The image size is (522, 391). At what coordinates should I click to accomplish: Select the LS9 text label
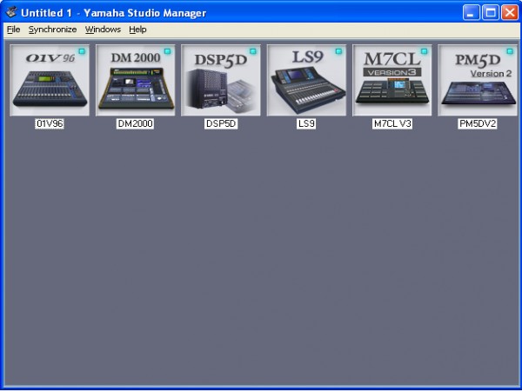306,124
